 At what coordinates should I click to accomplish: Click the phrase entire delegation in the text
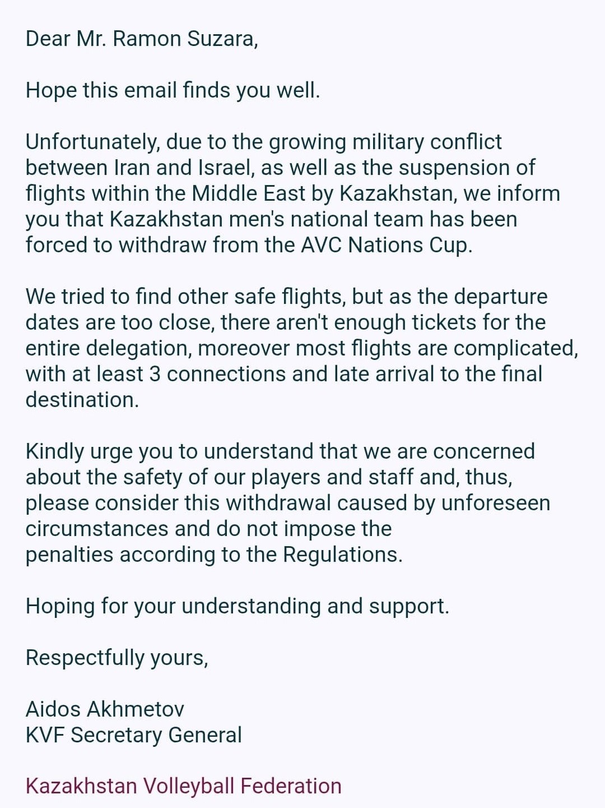(108, 348)
